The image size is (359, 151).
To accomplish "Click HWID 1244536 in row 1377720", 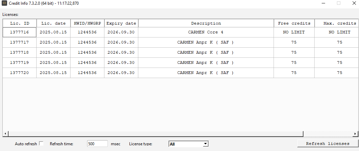I will [x=87, y=73].
